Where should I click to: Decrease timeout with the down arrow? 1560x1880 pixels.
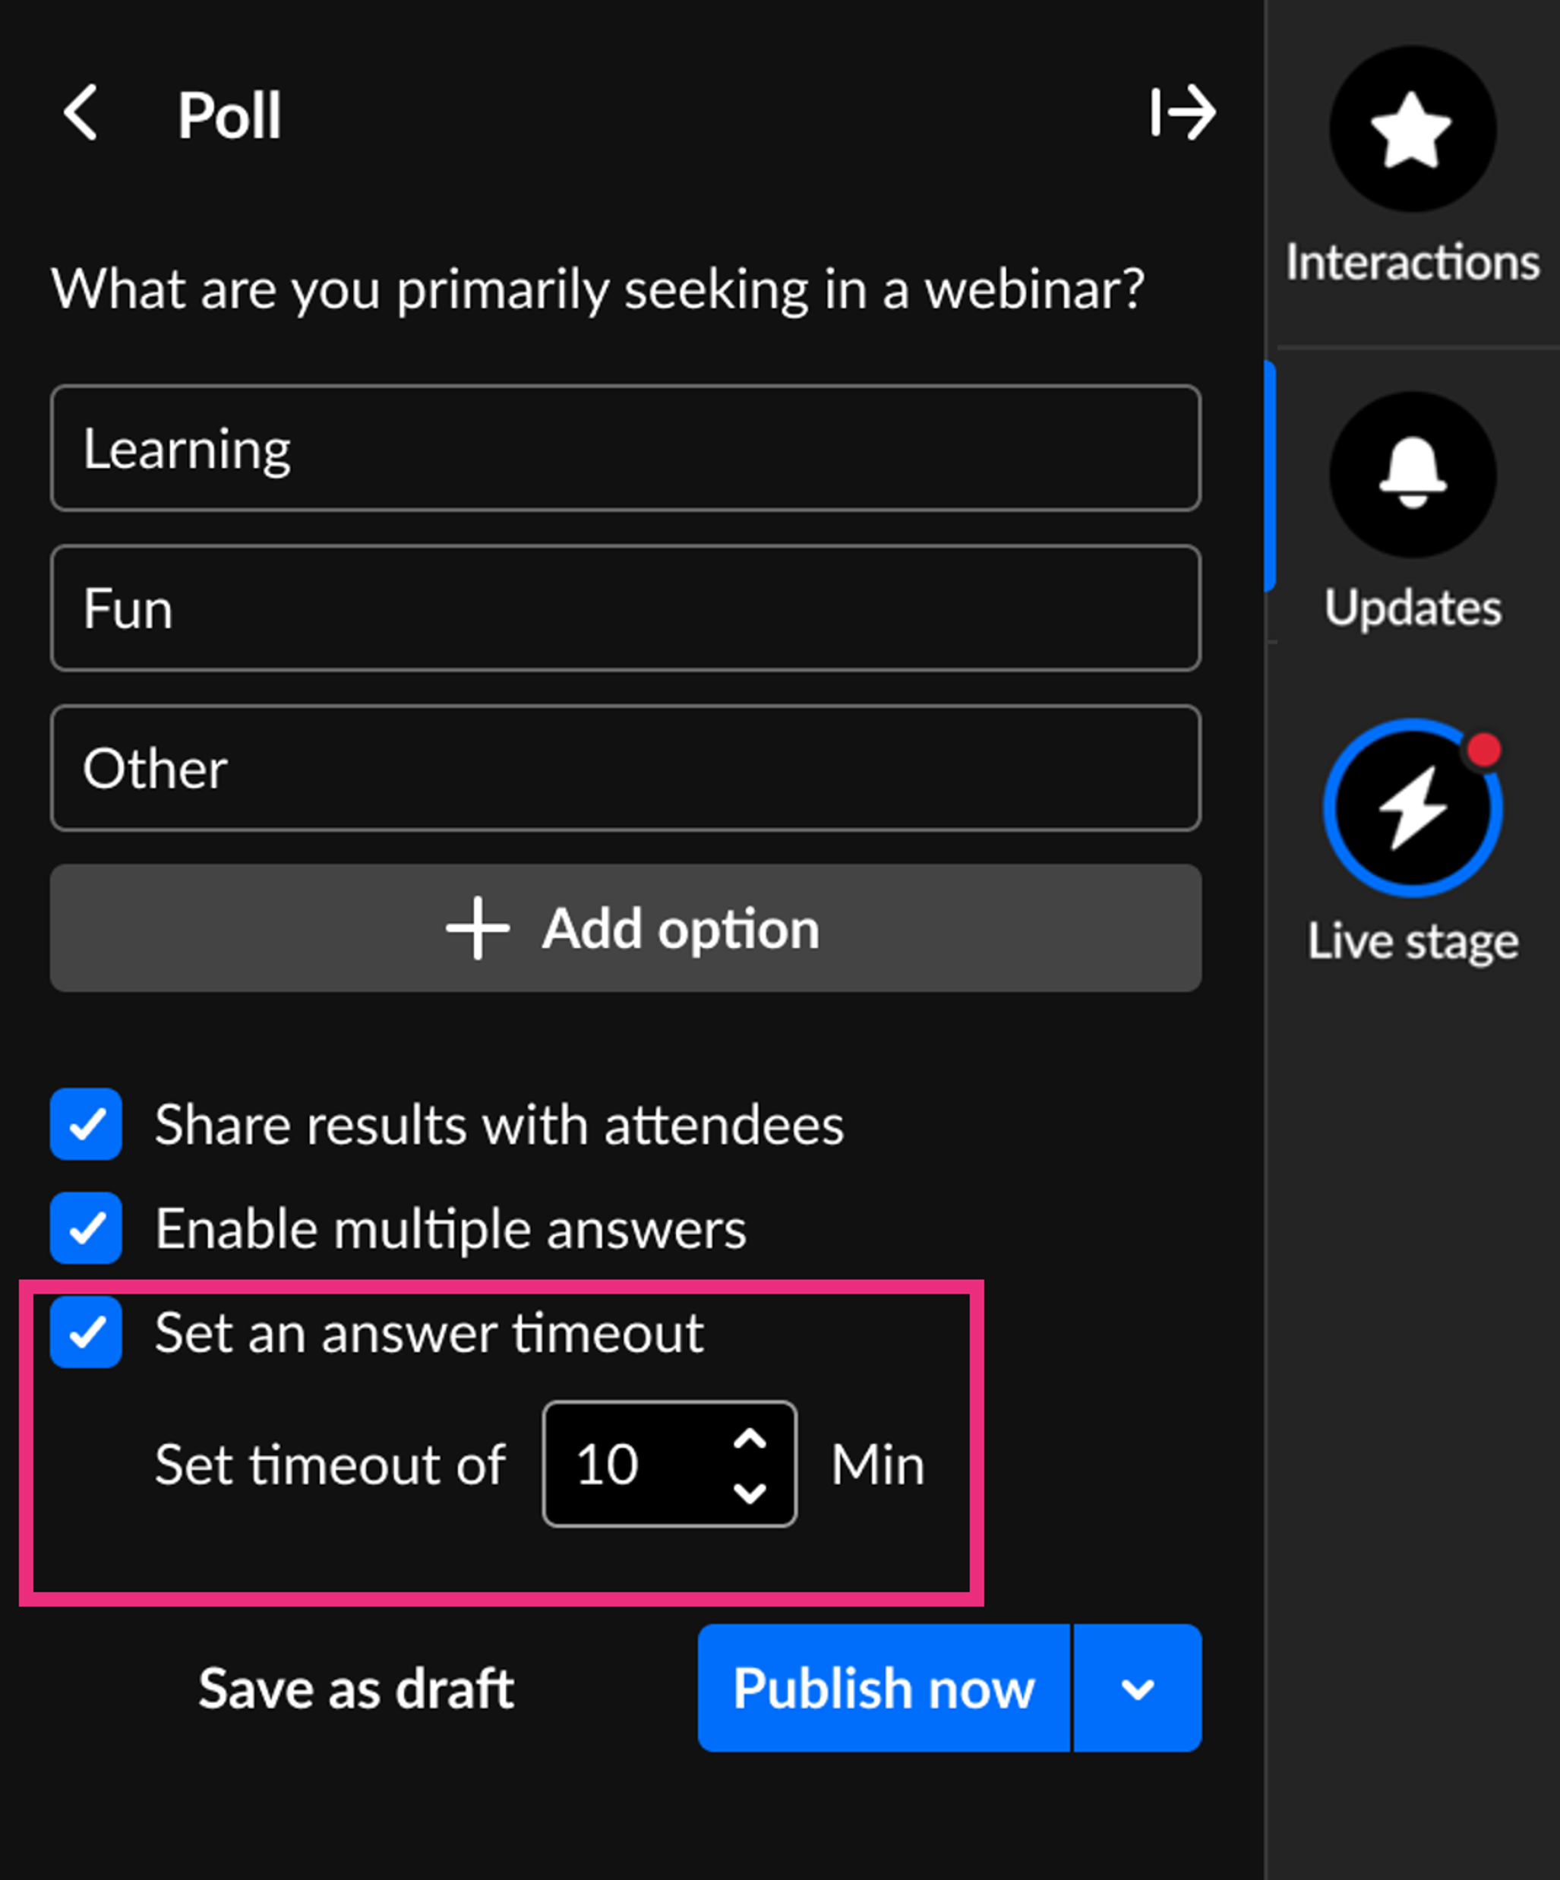tap(749, 1493)
